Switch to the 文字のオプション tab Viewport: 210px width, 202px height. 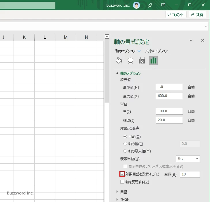156,51
